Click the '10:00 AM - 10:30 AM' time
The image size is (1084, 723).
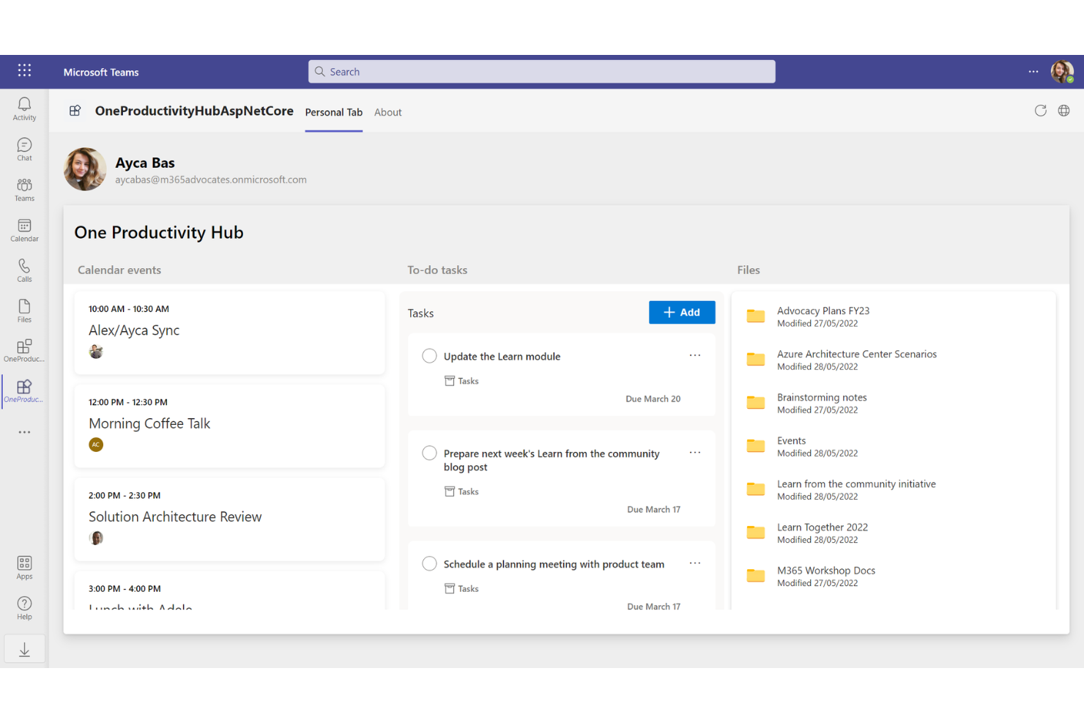[129, 309]
